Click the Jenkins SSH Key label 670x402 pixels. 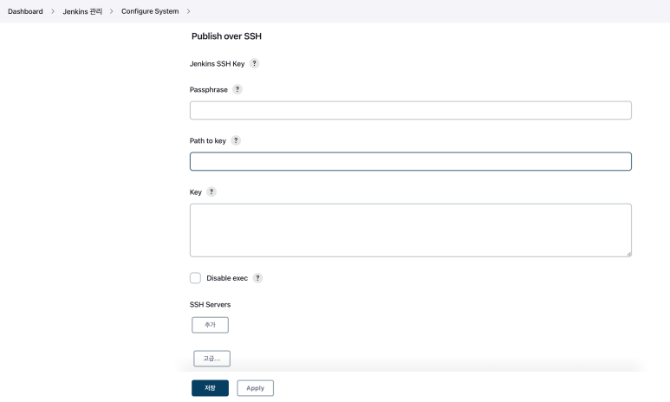(217, 63)
